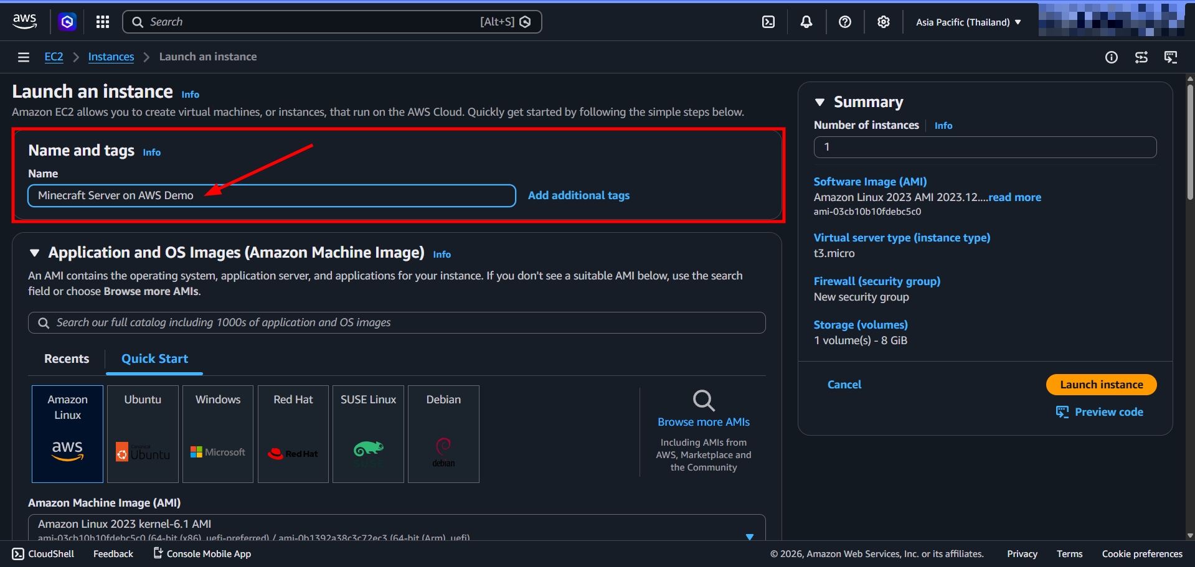
Task: Click read more in AMI summary
Action: pyautogui.click(x=1014, y=197)
